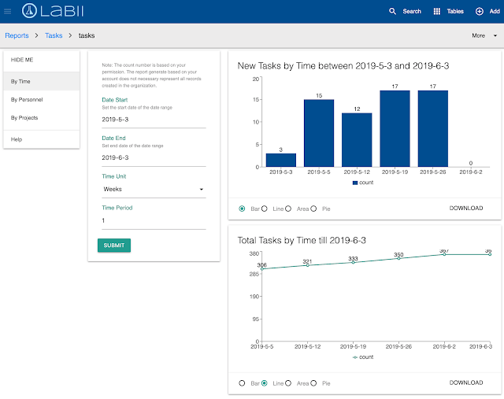Click the count legend marker in line chart
The height and width of the screenshot is (399, 504).
click(x=355, y=357)
